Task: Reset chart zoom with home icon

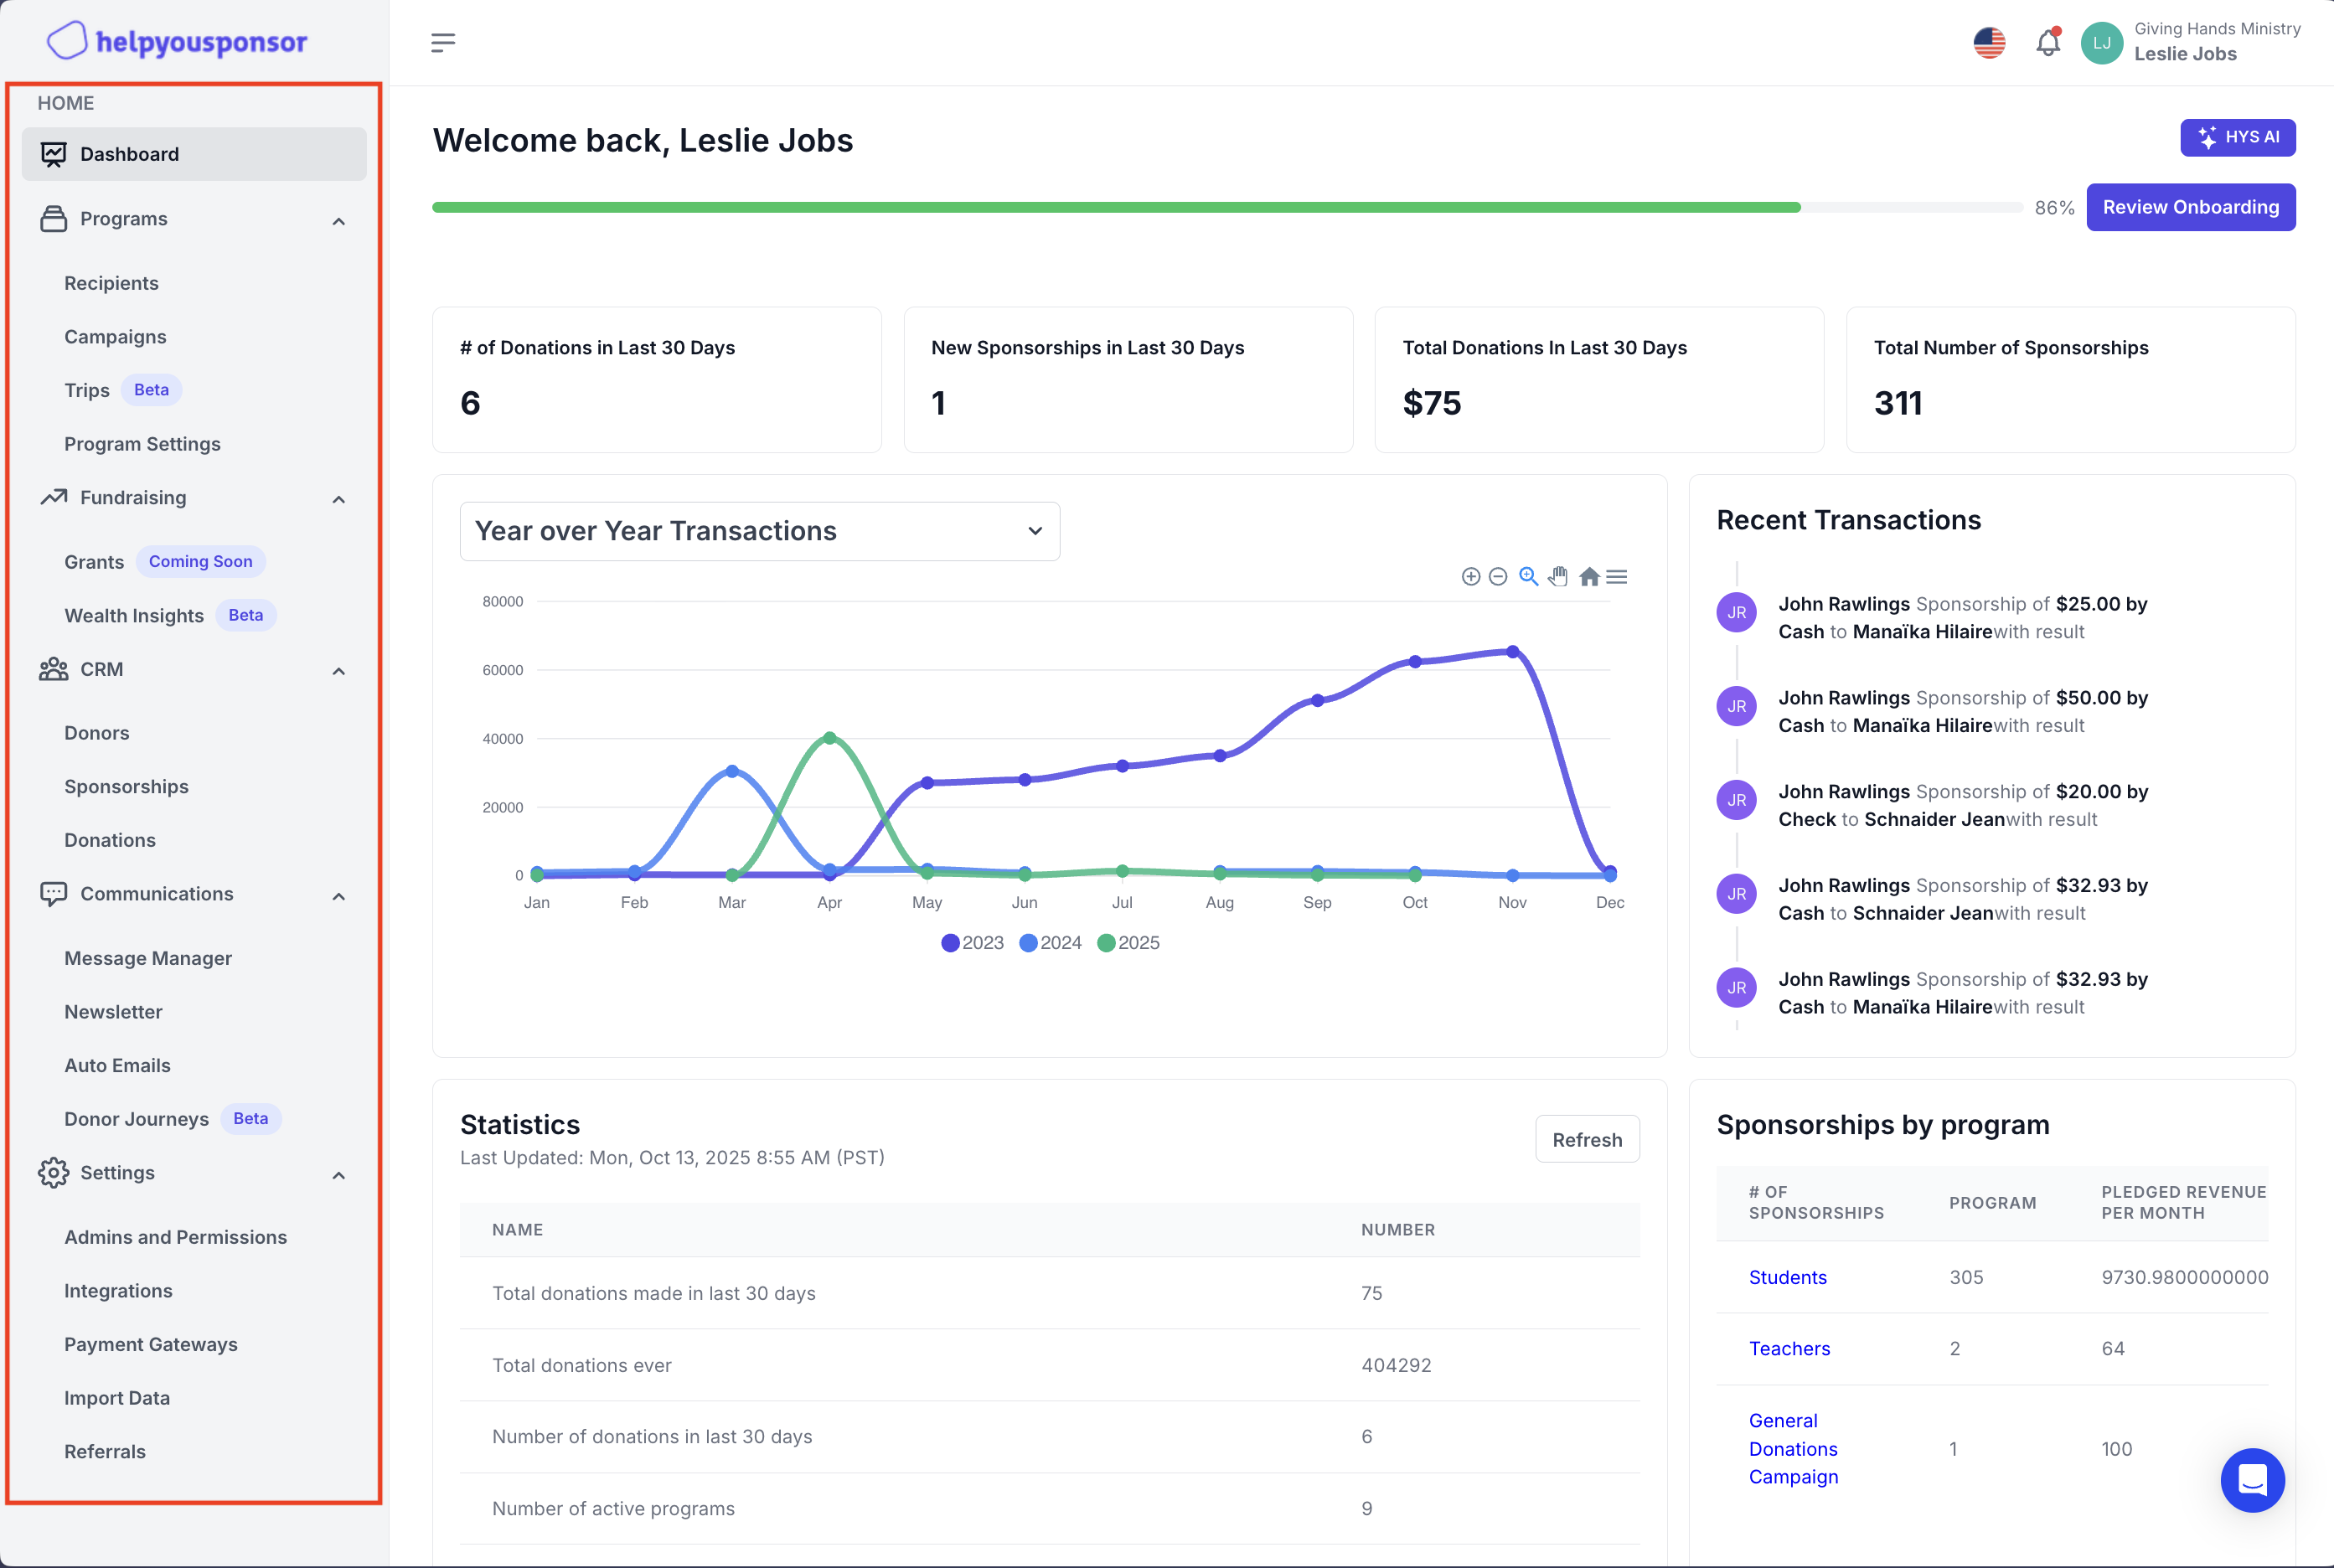Action: (1588, 577)
